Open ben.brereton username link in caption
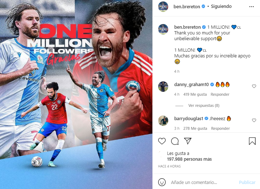 187,27
